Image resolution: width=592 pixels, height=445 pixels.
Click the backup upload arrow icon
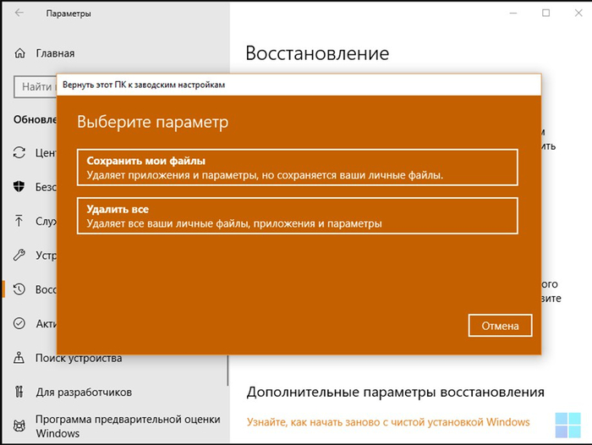[19, 221]
